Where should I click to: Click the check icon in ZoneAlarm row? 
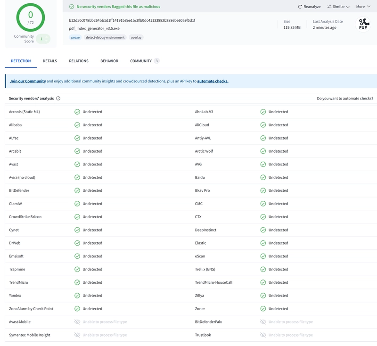tap(77, 309)
